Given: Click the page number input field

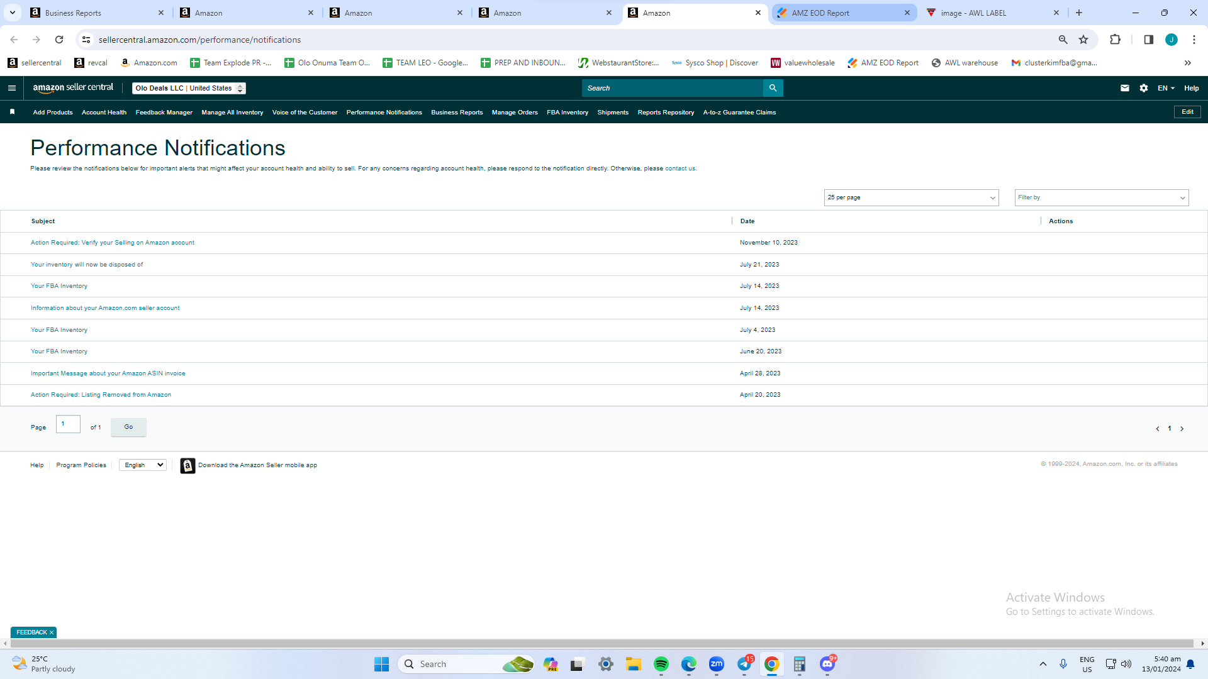Looking at the screenshot, I should click(x=68, y=424).
